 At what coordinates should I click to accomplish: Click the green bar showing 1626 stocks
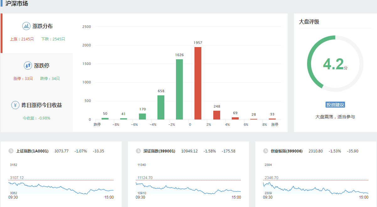point(179,89)
